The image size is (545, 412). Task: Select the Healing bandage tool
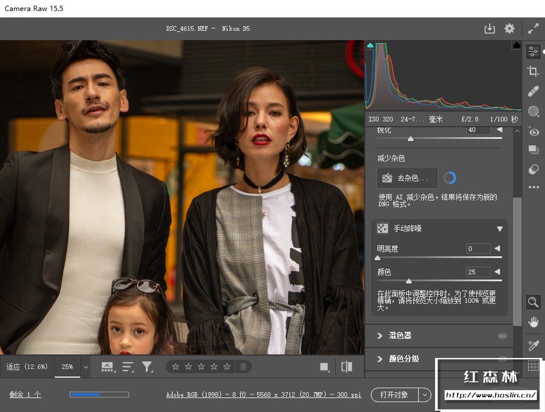(533, 91)
